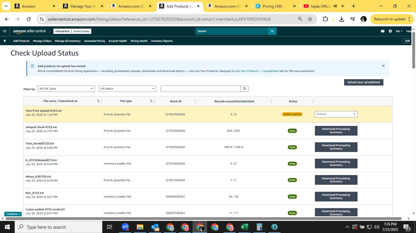Click the filter search magnifier button
The width and height of the screenshot is (416, 233).
coord(244,89)
